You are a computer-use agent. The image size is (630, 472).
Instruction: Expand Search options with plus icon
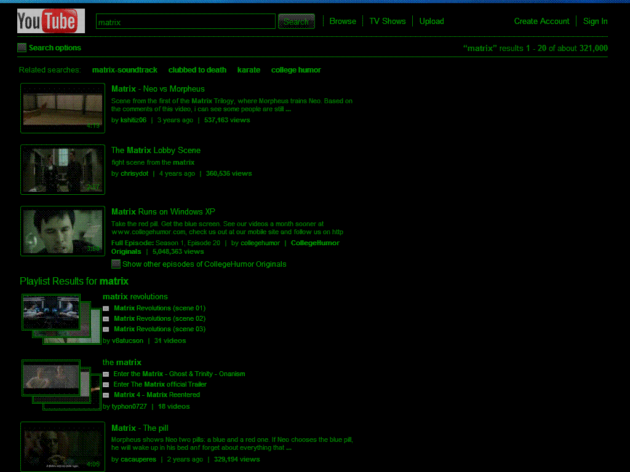click(22, 48)
